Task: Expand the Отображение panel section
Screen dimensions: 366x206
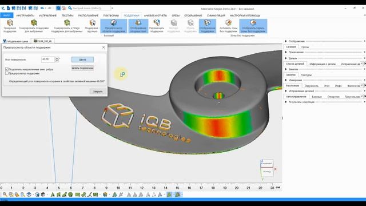Action: (286, 41)
